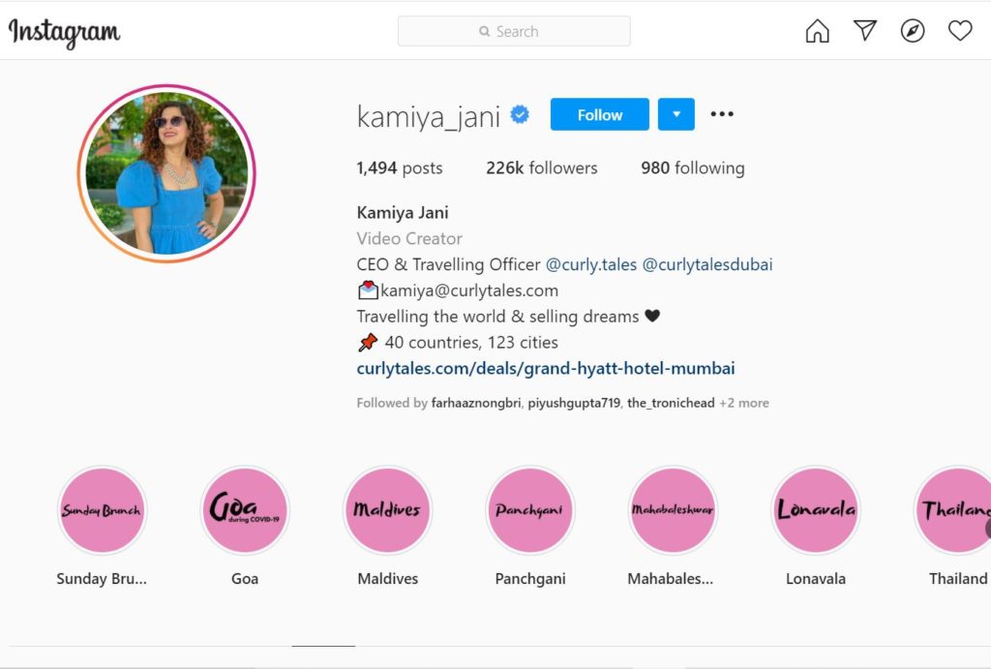Open follower the_tronichead's profile

click(671, 403)
